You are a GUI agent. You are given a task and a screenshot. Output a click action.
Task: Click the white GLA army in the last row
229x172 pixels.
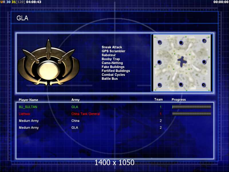(75, 128)
